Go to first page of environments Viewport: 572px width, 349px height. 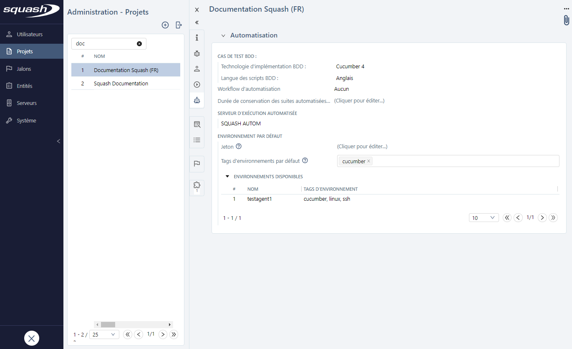click(x=507, y=217)
